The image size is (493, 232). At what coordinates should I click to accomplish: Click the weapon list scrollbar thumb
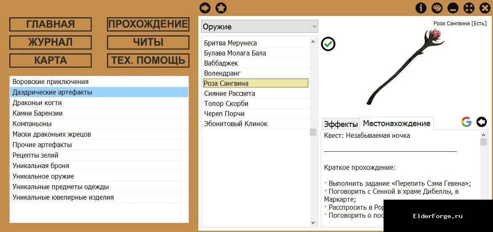coord(313,132)
